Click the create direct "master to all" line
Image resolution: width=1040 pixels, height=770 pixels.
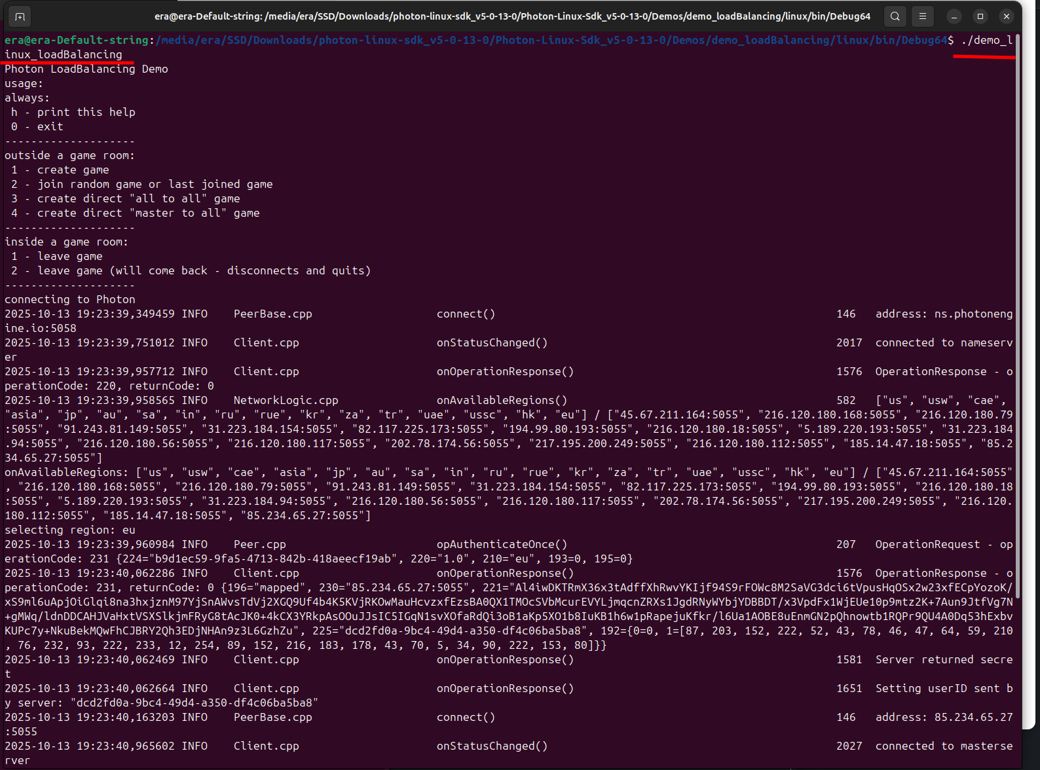(x=136, y=213)
